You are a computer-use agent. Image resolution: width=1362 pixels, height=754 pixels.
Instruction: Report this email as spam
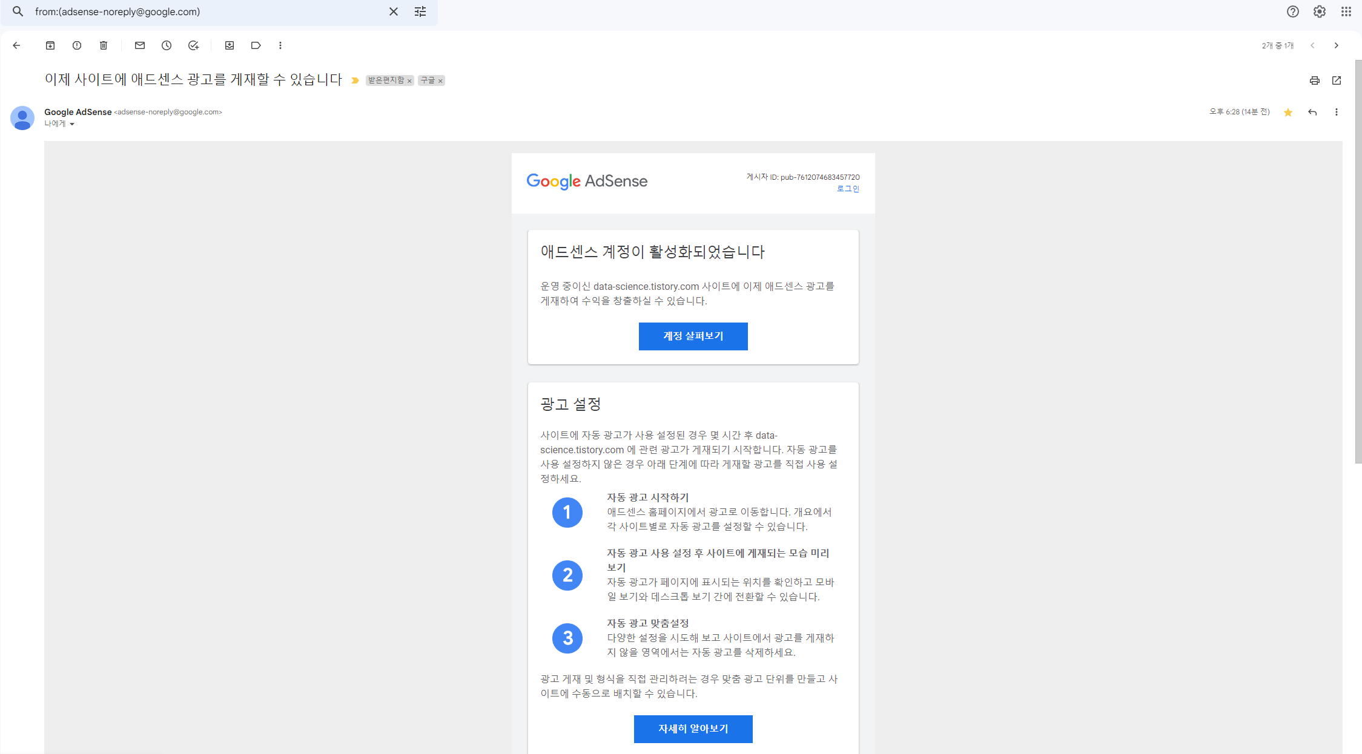coord(77,45)
